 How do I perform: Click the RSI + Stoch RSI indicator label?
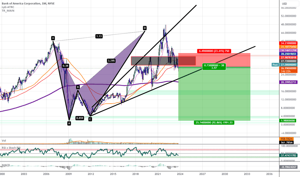11,148
